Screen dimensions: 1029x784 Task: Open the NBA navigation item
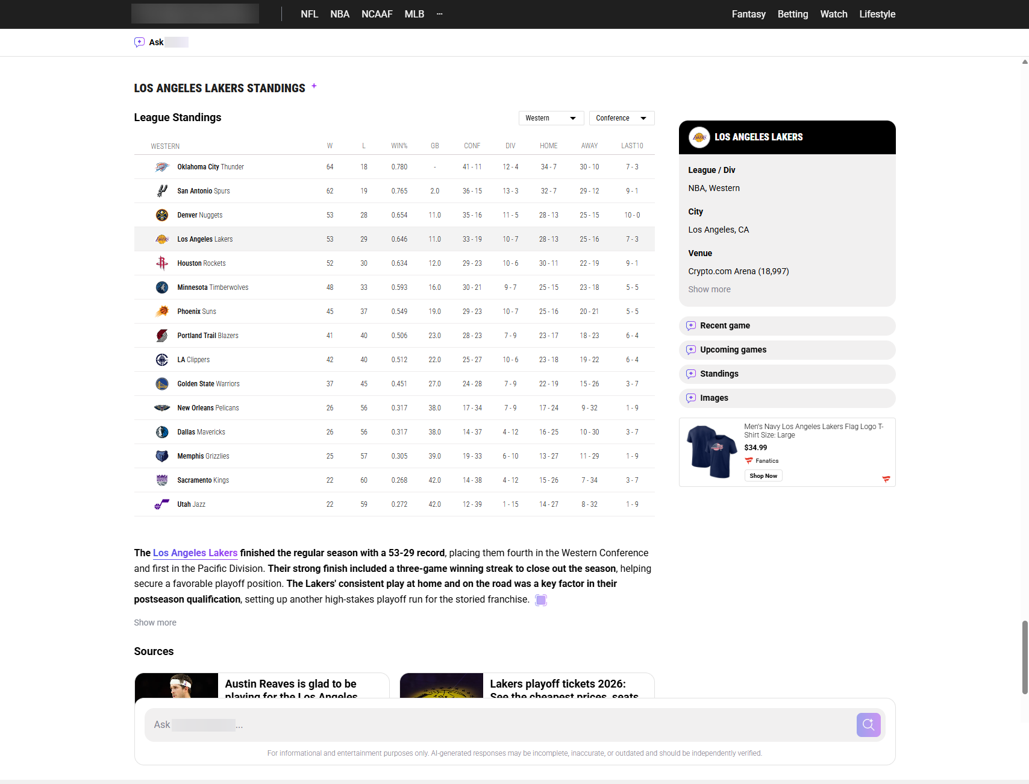[340, 14]
